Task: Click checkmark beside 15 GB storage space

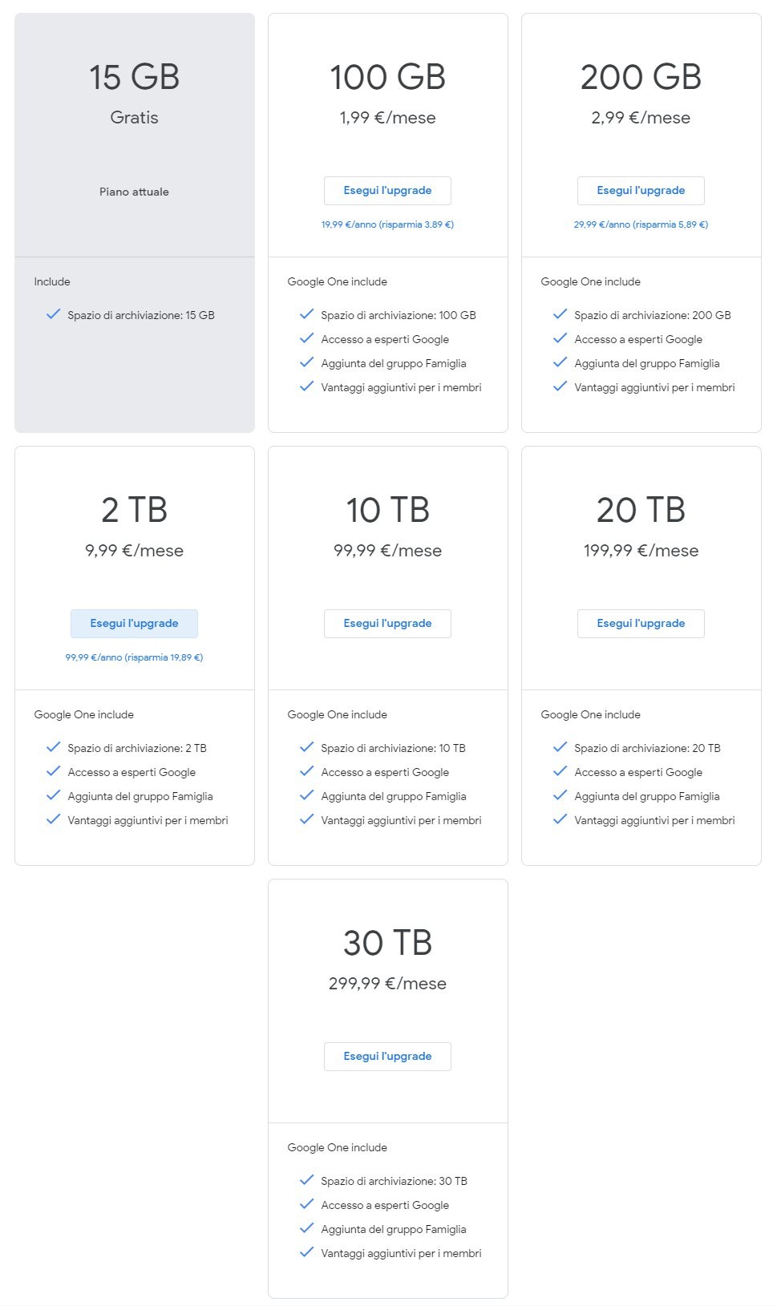Action: click(53, 314)
